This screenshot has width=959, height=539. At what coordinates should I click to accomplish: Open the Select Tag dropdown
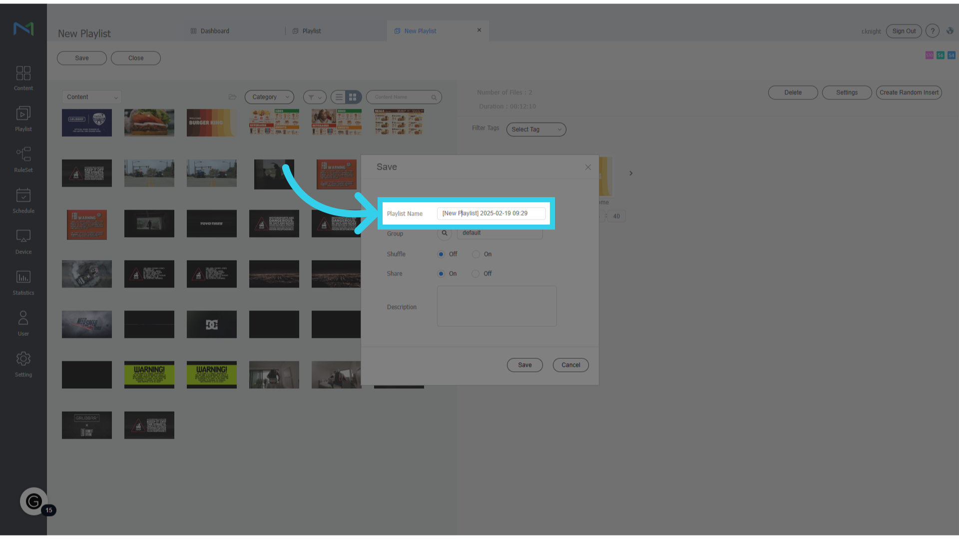tap(536, 130)
